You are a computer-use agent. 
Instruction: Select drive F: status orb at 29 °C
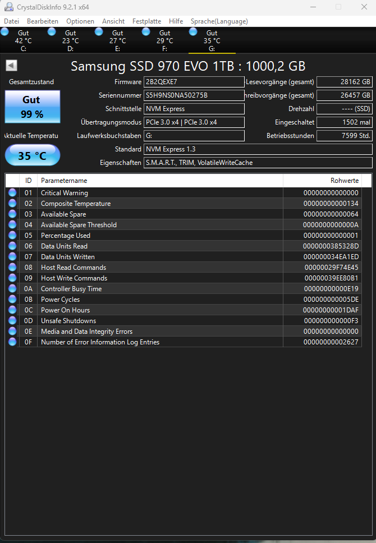tap(146, 32)
